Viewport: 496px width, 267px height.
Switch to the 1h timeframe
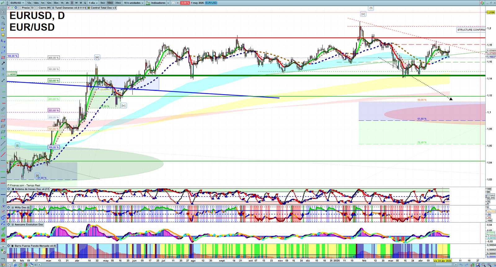click(x=62, y=3)
